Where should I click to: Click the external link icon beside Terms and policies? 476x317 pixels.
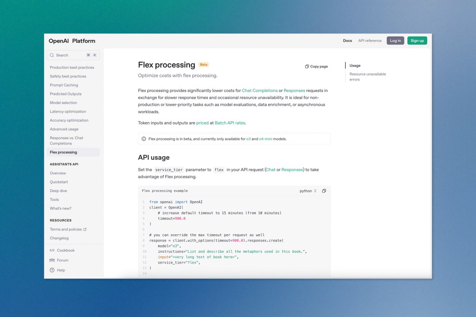click(85, 229)
